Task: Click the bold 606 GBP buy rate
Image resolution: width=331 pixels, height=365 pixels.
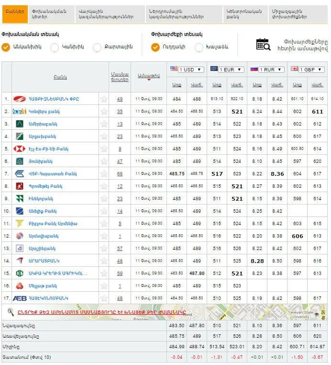Action: click(x=298, y=236)
